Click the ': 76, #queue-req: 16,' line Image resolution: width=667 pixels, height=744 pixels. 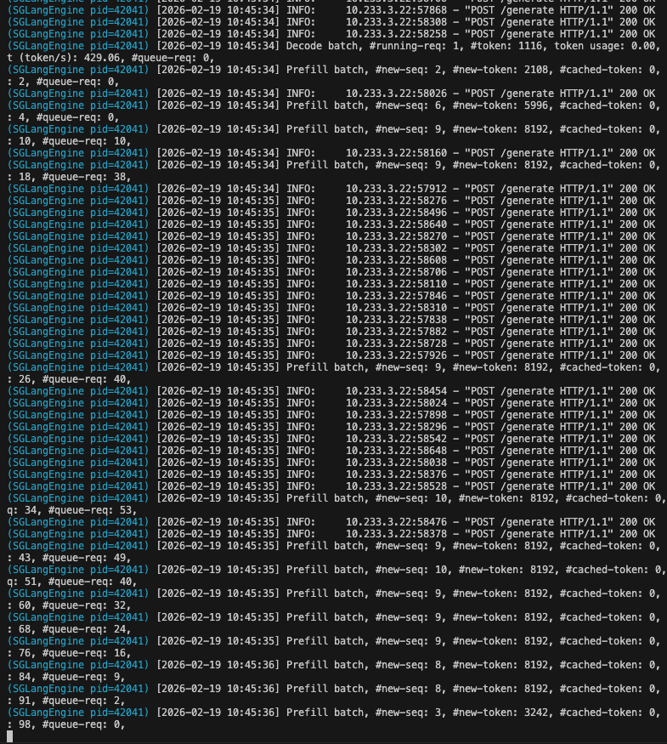tap(69, 653)
